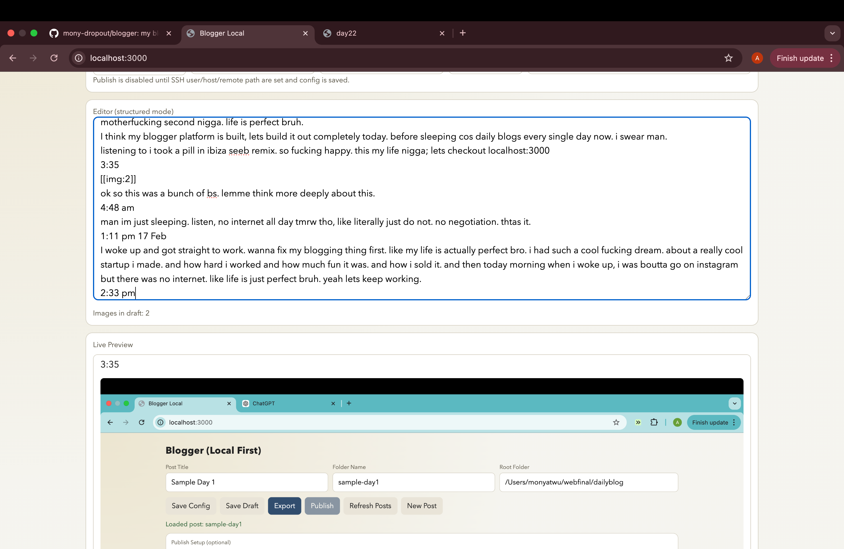Close the GitHub blogger tab
This screenshot has width=844, height=549.
point(169,33)
